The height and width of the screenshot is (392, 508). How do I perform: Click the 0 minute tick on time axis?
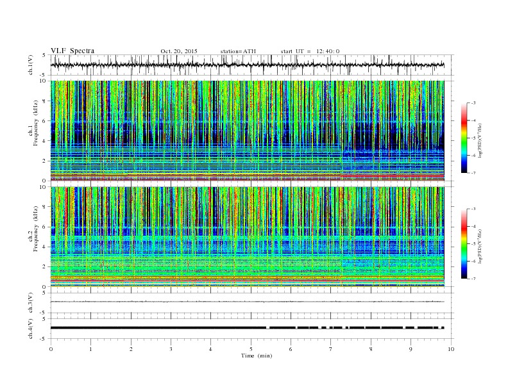(51, 349)
